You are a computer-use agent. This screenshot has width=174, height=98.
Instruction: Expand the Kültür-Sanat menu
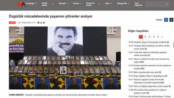click(48, 4)
